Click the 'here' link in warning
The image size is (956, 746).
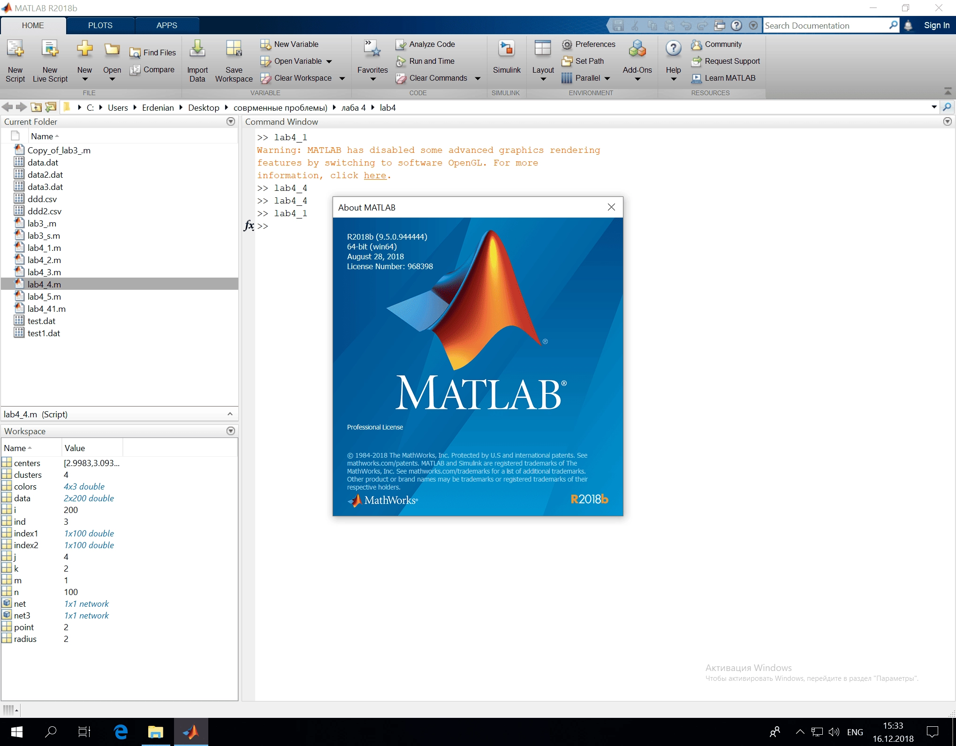pos(375,175)
